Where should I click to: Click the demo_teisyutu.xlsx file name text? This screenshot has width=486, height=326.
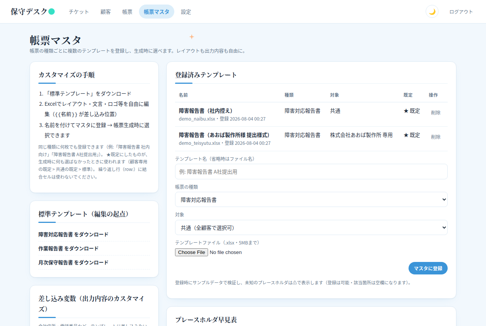click(x=199, y=143)
